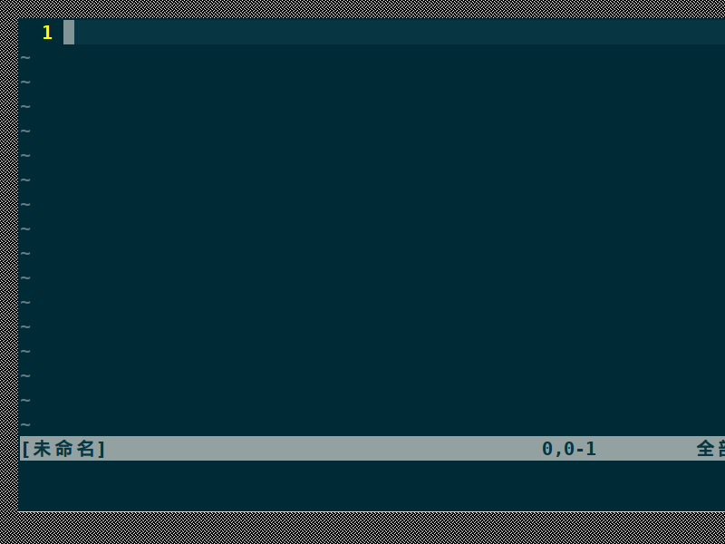
Task: Place cursor on the gray block cursor
Action: tap(69, 32)
